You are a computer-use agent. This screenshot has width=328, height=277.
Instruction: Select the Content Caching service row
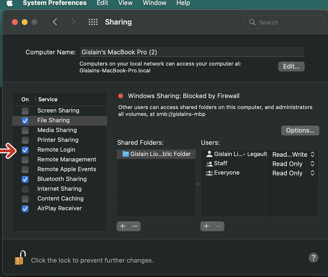coord(60,199)
